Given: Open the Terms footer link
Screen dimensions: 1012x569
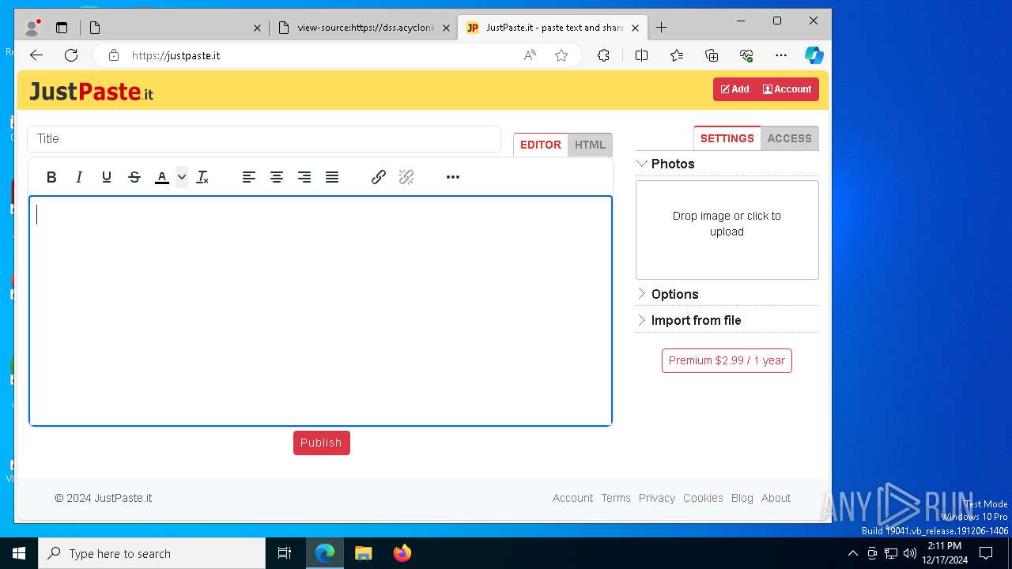Looking at the screenshot, I should click(x=616, y=498).
